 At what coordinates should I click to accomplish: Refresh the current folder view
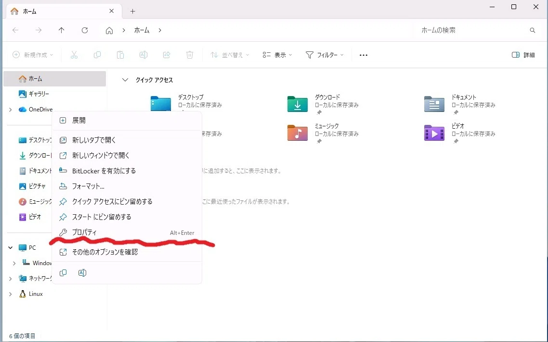[85, 30]
